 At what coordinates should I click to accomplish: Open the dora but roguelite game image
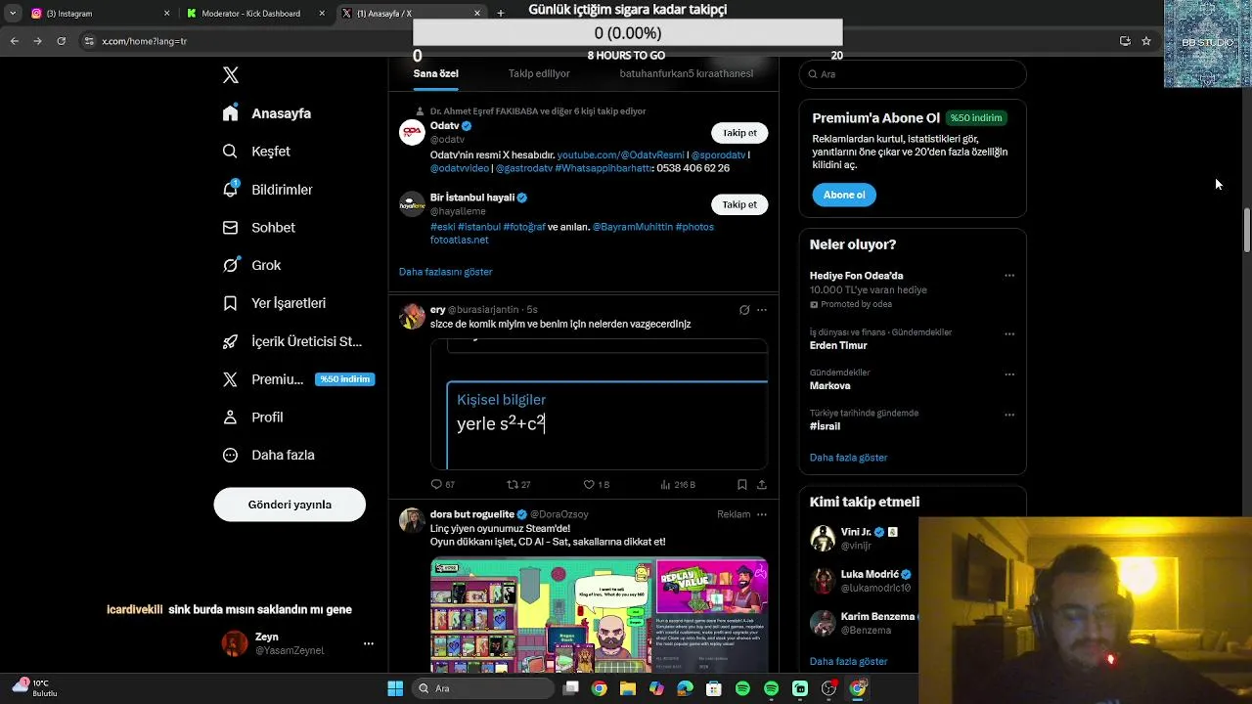tap(599, 615)
